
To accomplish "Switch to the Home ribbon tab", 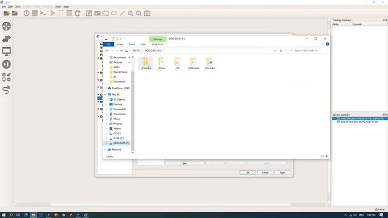I will (x=120, y=44).
